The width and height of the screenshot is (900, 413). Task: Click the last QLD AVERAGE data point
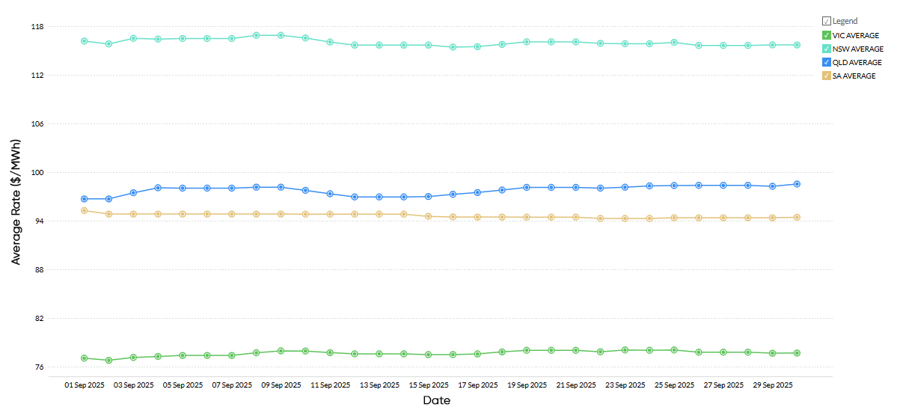coord(797,184)
